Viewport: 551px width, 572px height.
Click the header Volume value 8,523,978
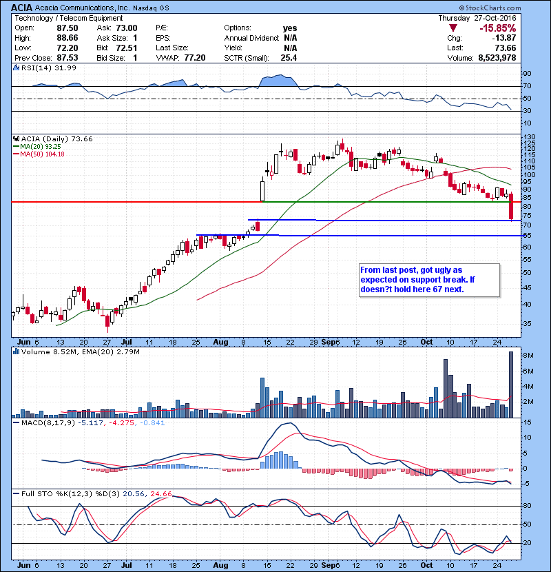pos(497,58)
